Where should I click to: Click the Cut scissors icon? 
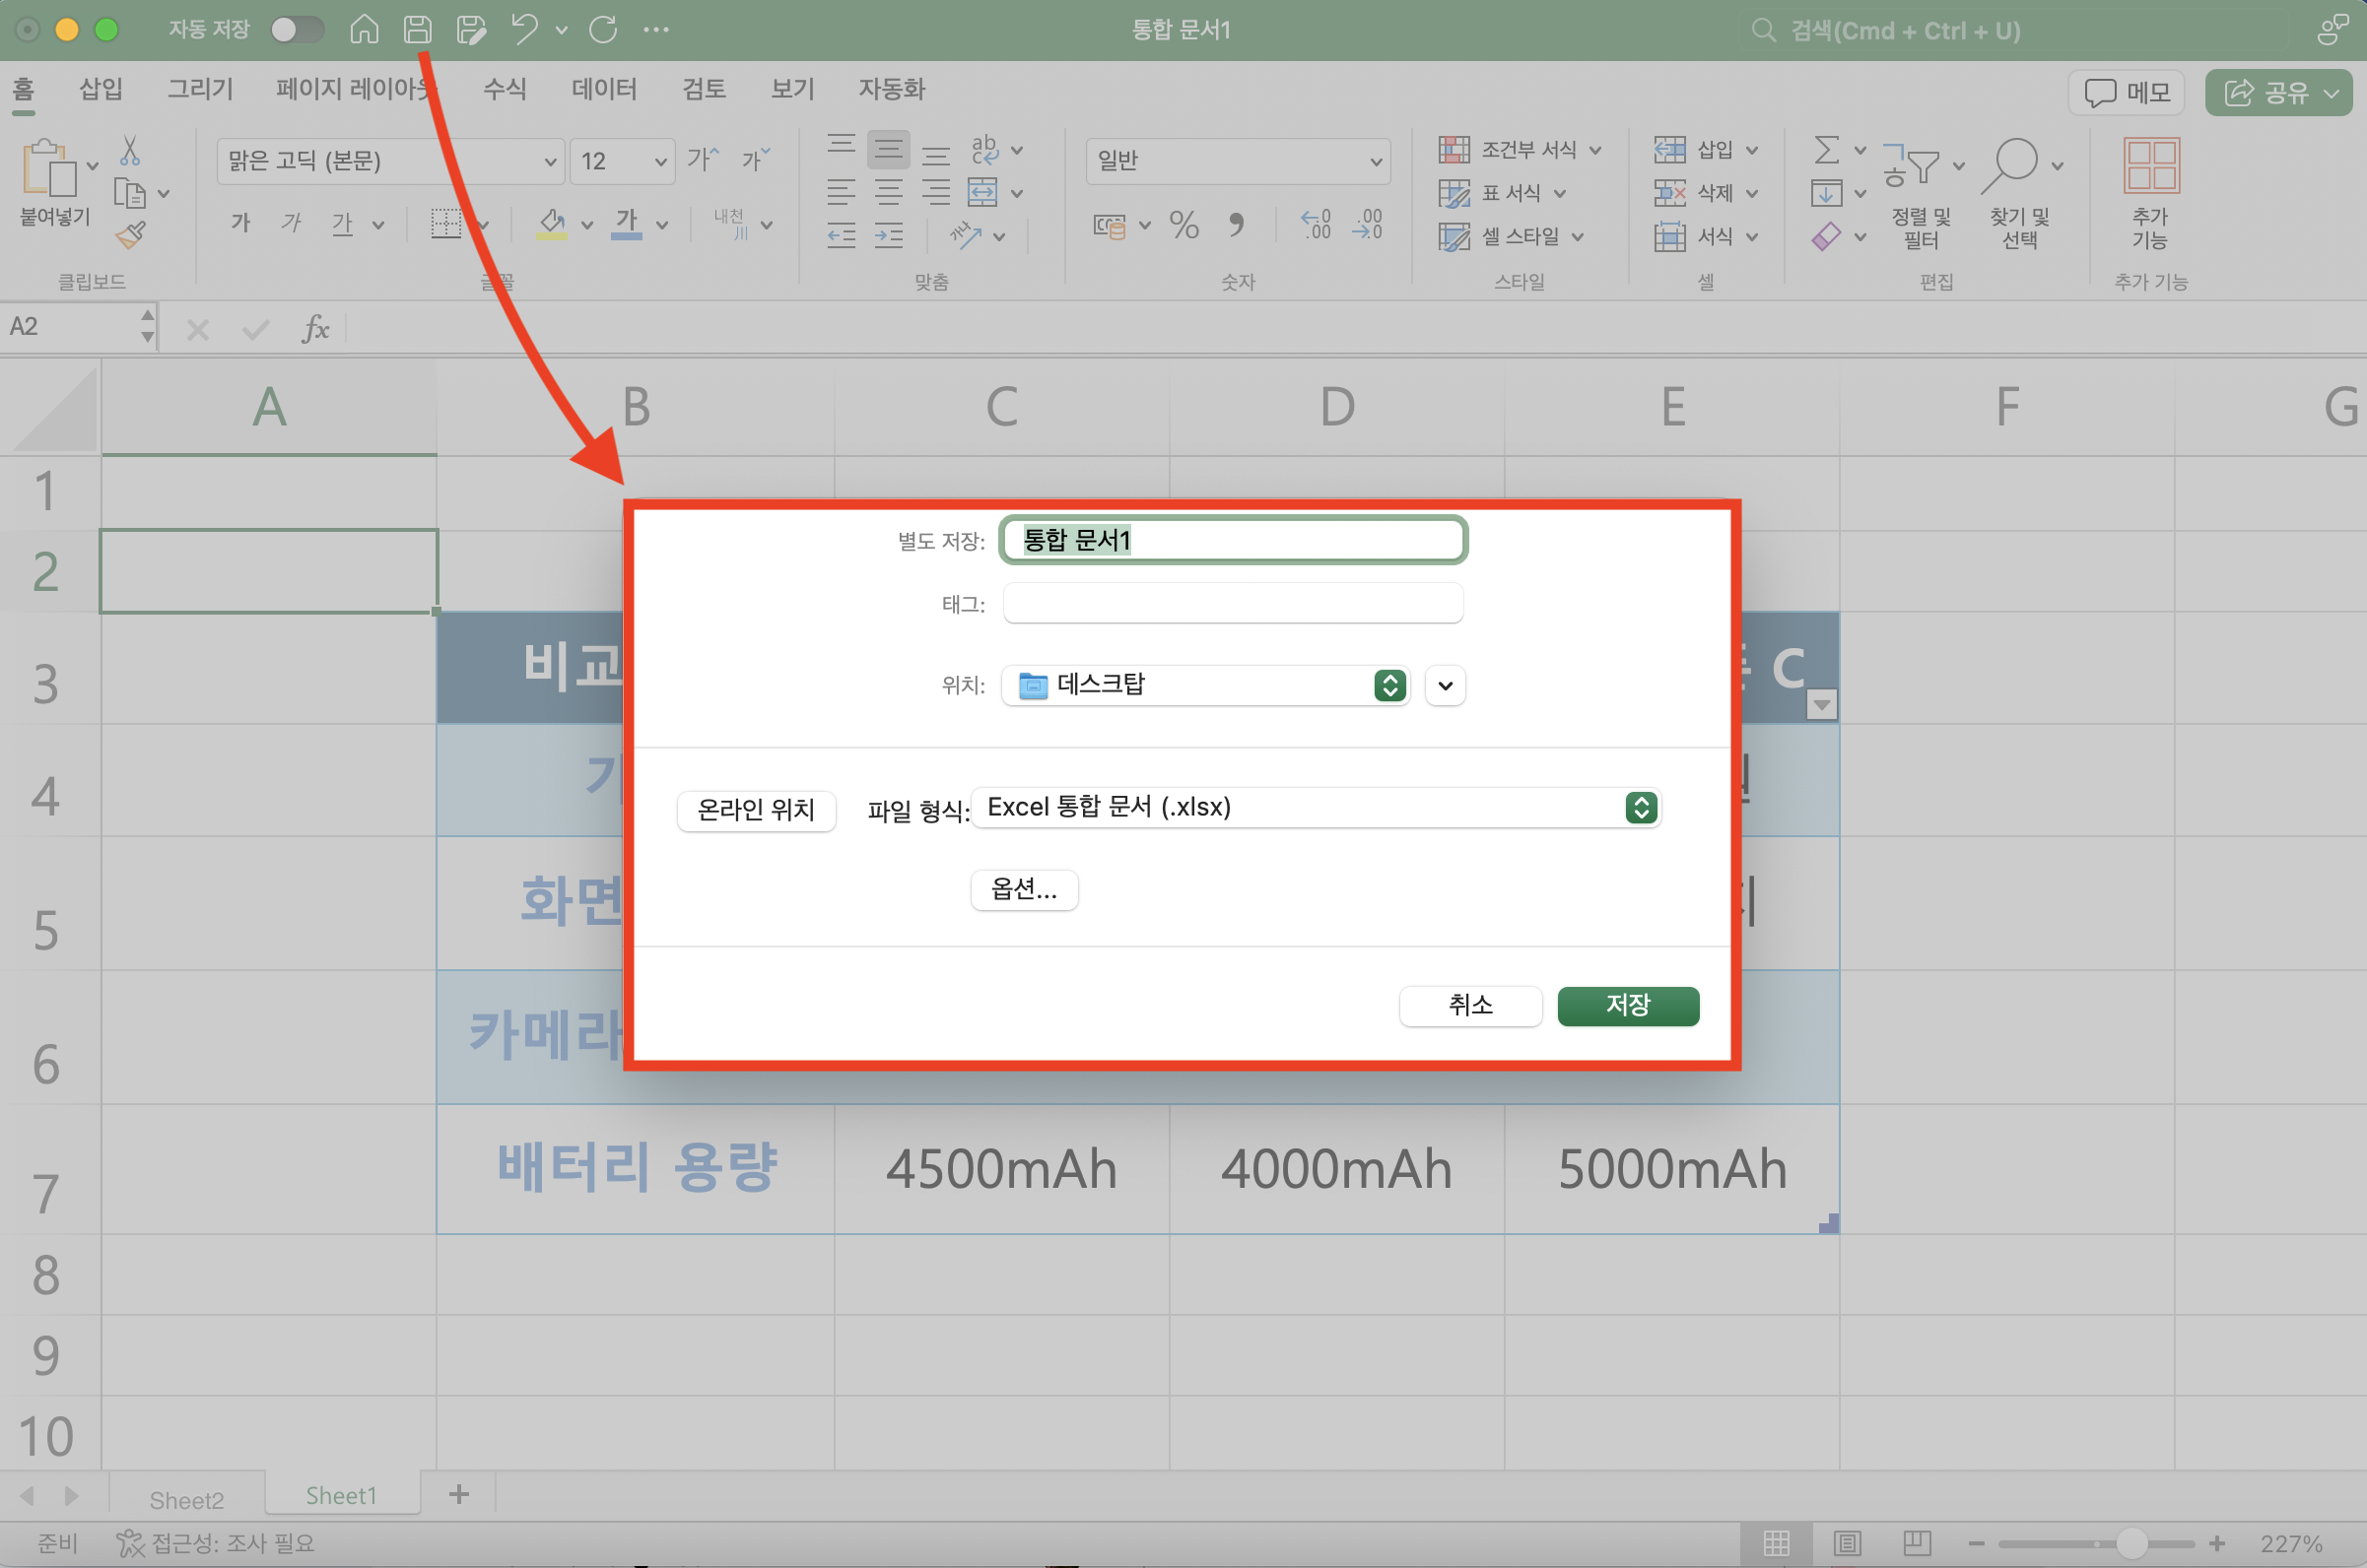point(130,151)
